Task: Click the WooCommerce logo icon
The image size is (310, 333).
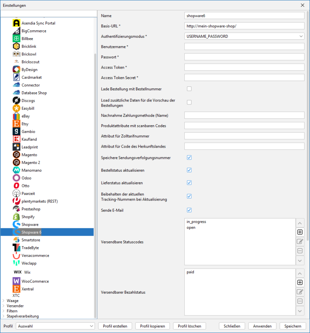Action: (x=17, y=281)
